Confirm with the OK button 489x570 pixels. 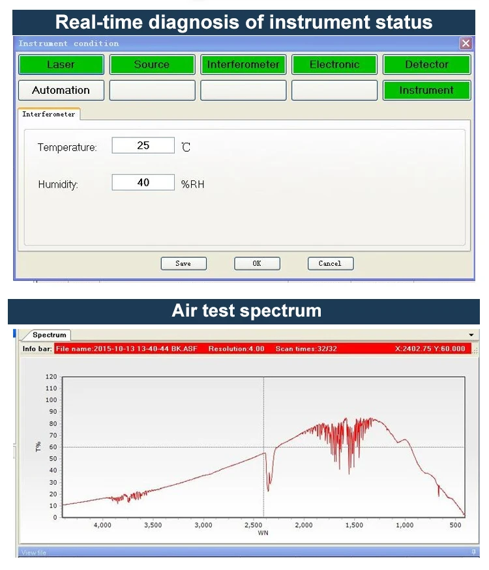(257, 264)
